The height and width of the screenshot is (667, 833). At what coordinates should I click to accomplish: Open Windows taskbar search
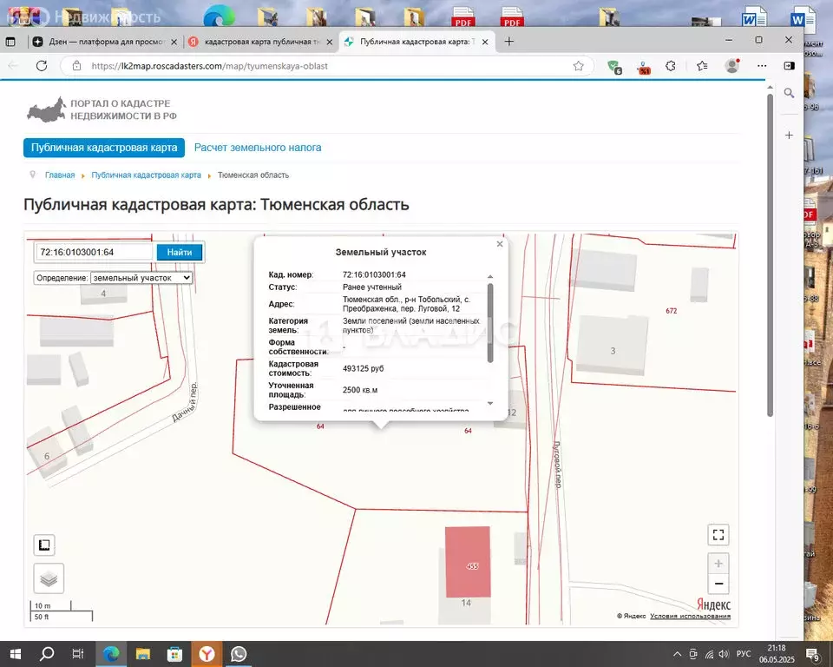pos(47,654)
